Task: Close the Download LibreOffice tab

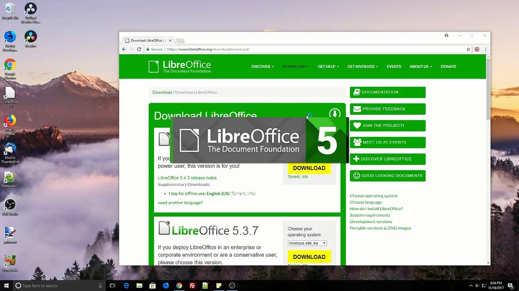Action: coord(170,40)
